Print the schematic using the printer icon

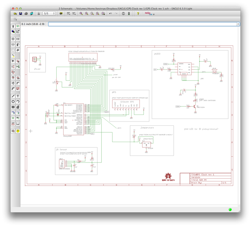pos(26,14)
